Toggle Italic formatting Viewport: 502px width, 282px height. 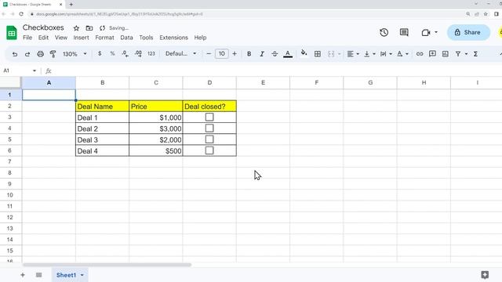click(261, 54)
